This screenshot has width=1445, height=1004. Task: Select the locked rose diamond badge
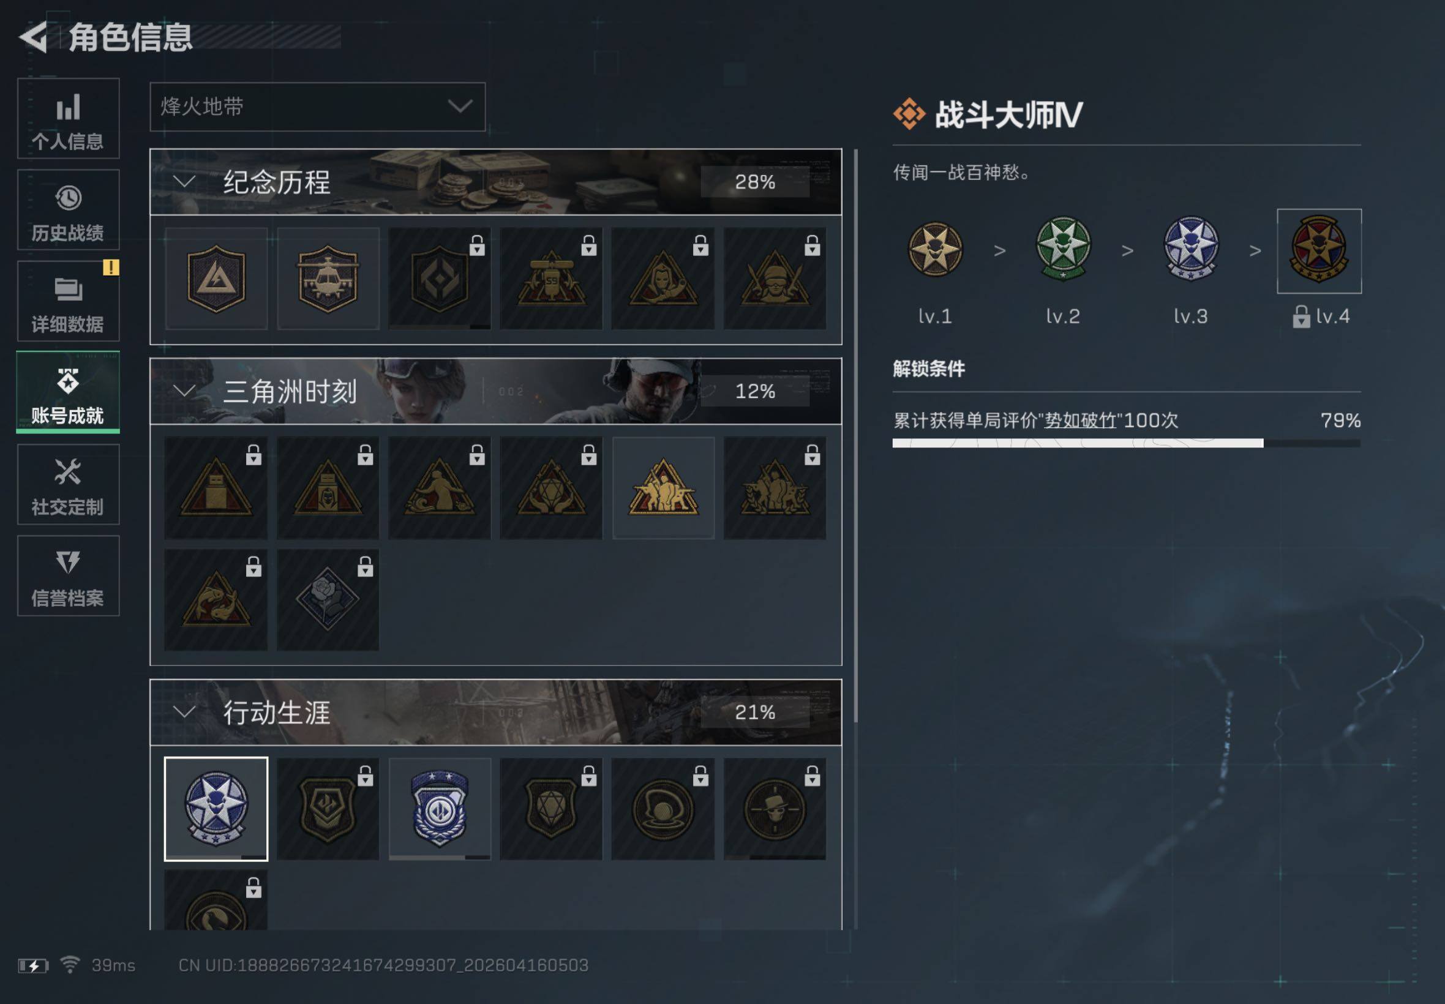tap(328, 599)
